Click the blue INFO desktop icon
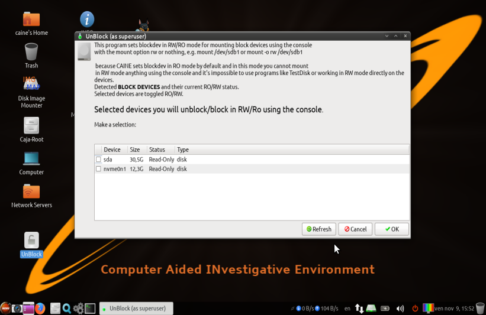 click(x=87, y=19)
